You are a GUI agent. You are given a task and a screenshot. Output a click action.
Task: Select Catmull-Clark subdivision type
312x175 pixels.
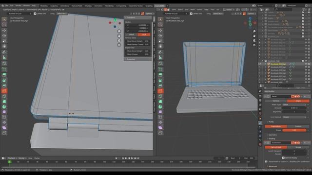click(276, 147)
